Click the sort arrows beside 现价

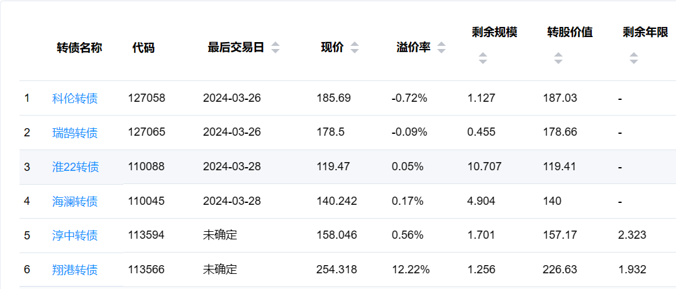point(355,48)
